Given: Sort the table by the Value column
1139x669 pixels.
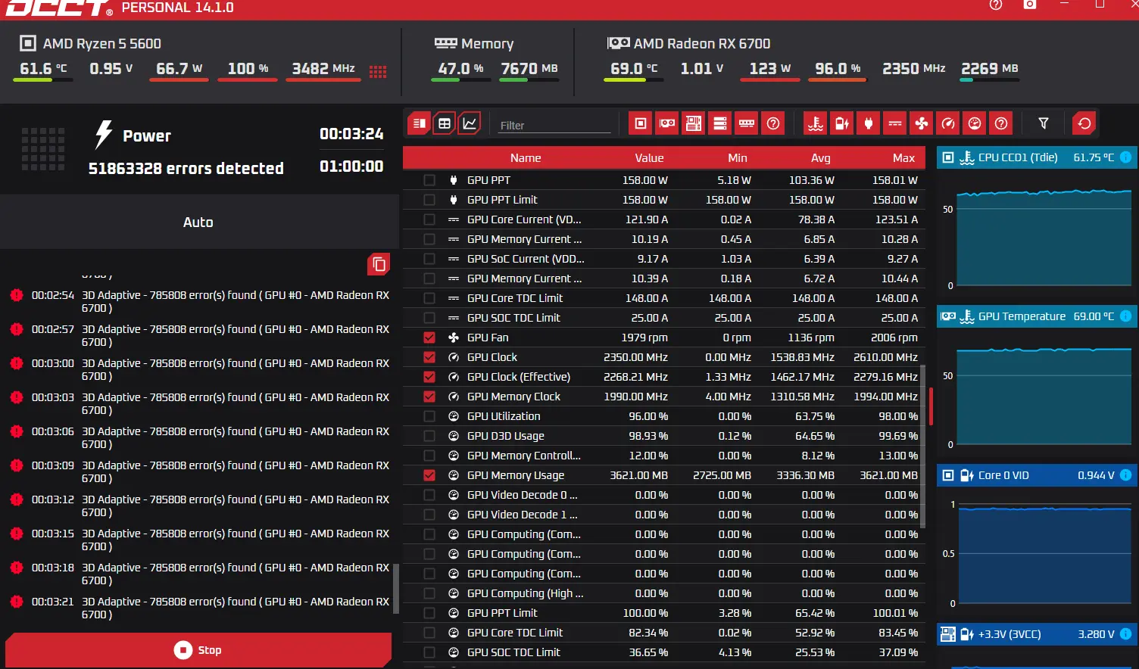Looking at the screenshot, I should click(x=649, y=158).
